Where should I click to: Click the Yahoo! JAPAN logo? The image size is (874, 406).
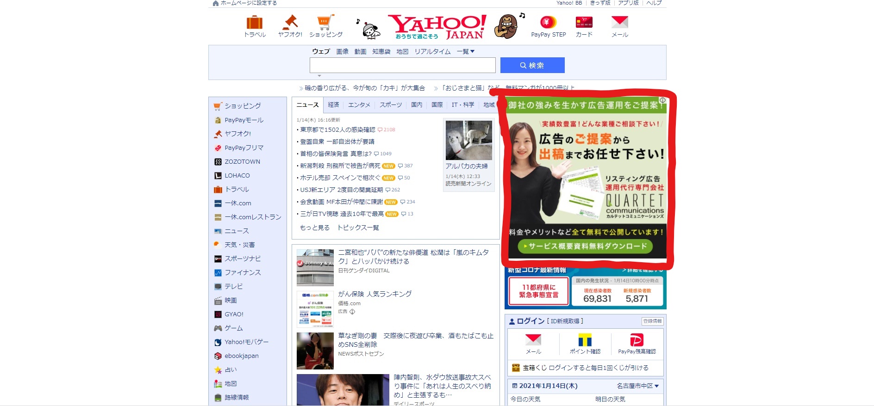(437, 27)
